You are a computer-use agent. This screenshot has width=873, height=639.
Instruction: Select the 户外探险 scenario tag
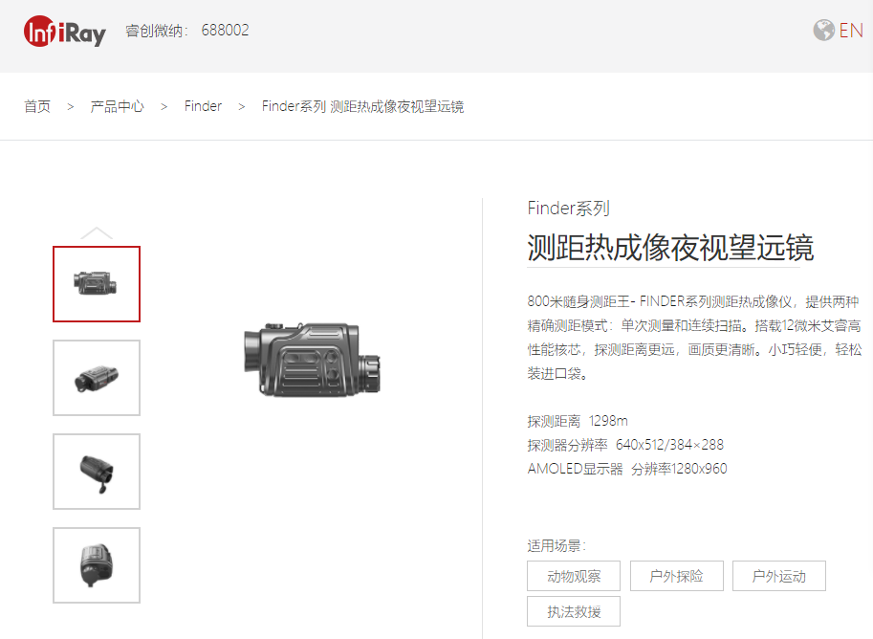click(x=676, y=576)
